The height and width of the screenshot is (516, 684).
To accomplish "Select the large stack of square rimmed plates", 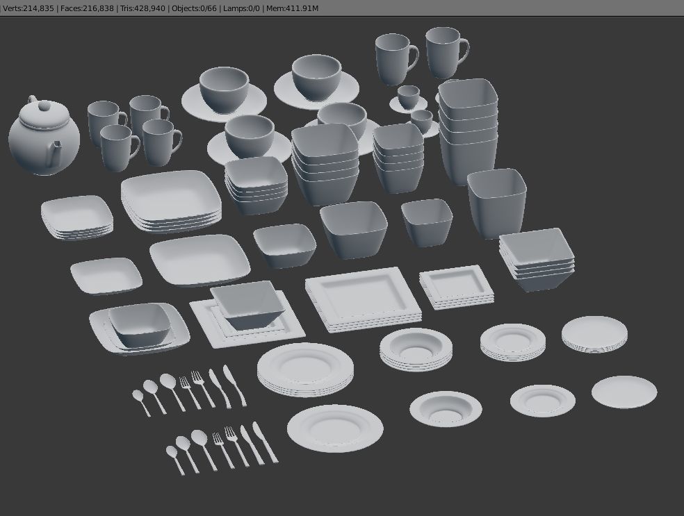I will coord(363,299).
